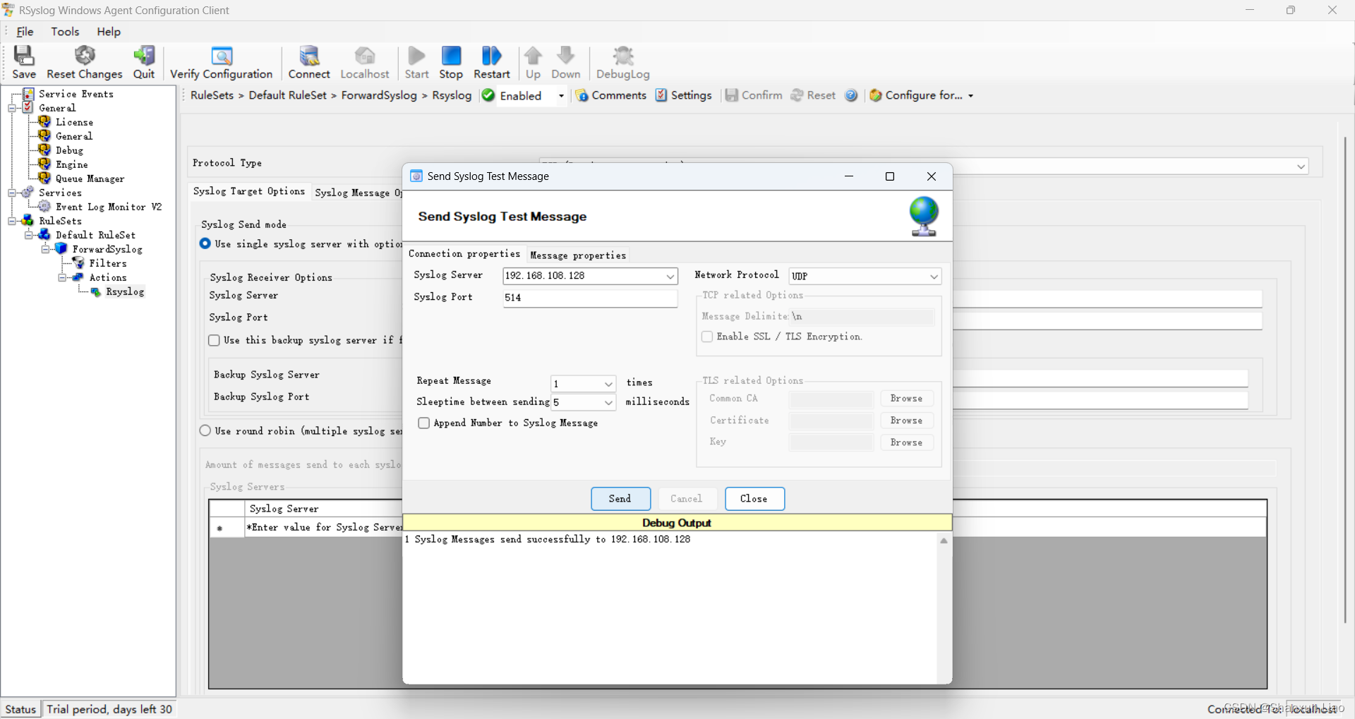1355x719 pixels.
Task: Select Use round robin syslog send mode
Action: tap(205, 430)
